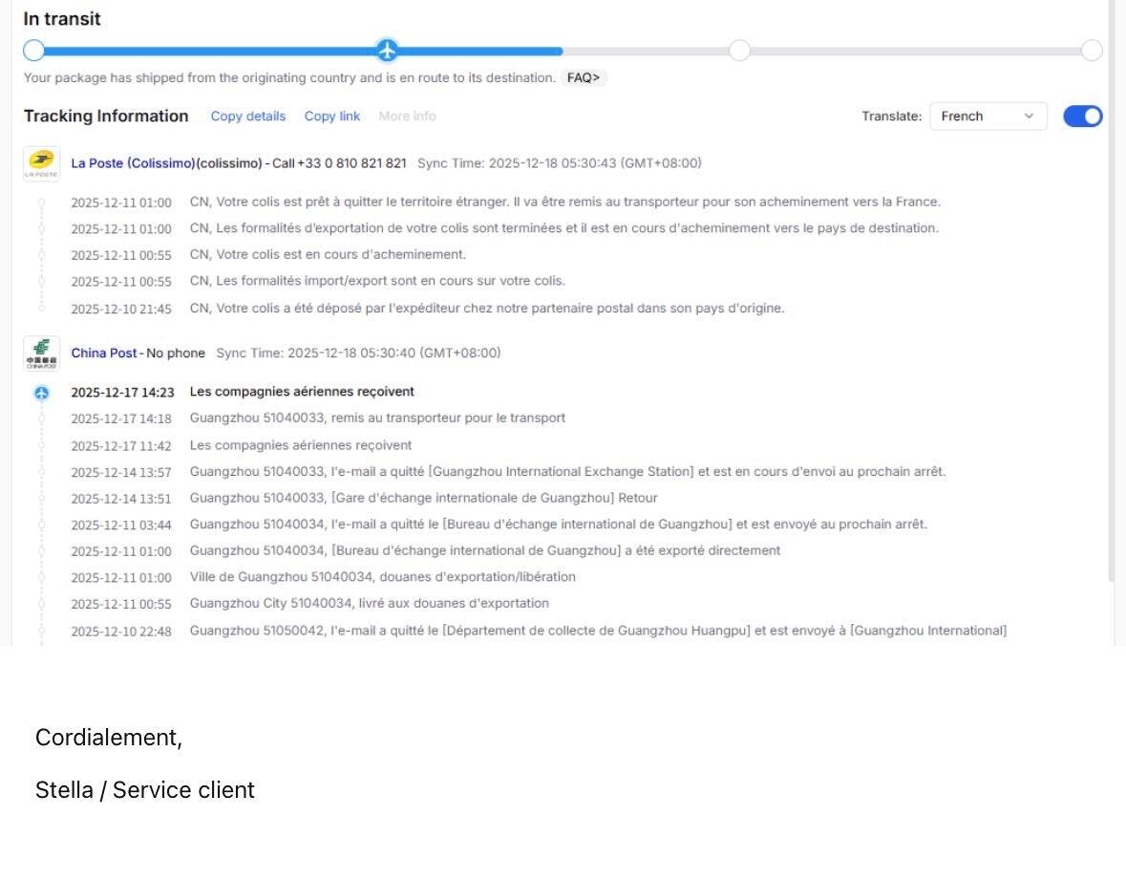This screenshot has height=880, width=1126.
Task: Click the airplane icon on progress bar
Action: pyautogui.click(x=386, y=51)
